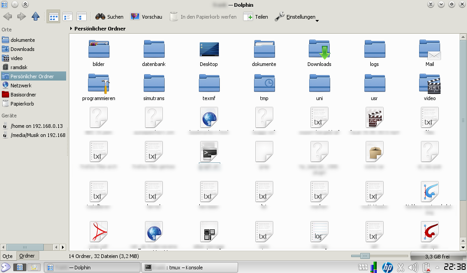
Task: Click the Dolphin task in the taskbar
Action: click(x=92, y=268)
